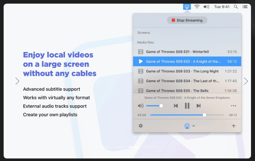Click External audio tracks support text

point(55,106)
